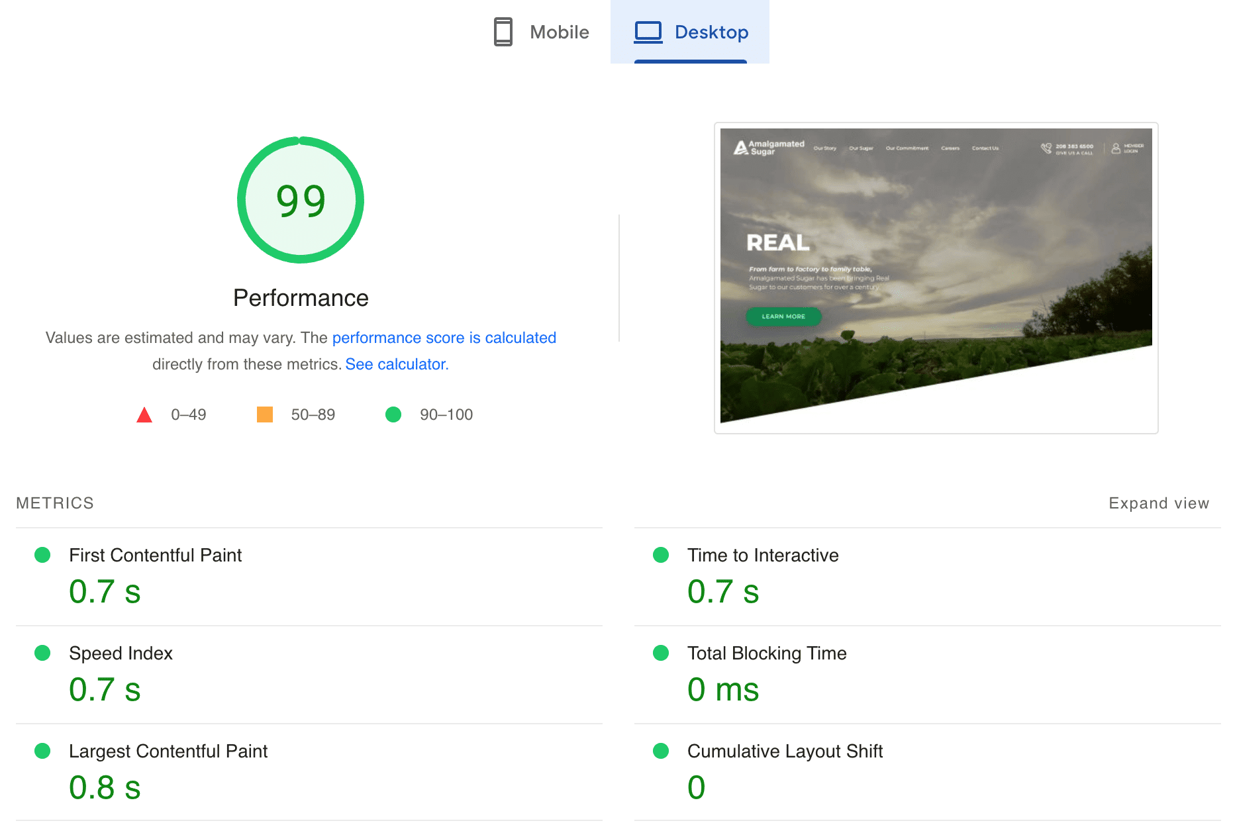Open the See calculator link

click(x=396, y=364)
